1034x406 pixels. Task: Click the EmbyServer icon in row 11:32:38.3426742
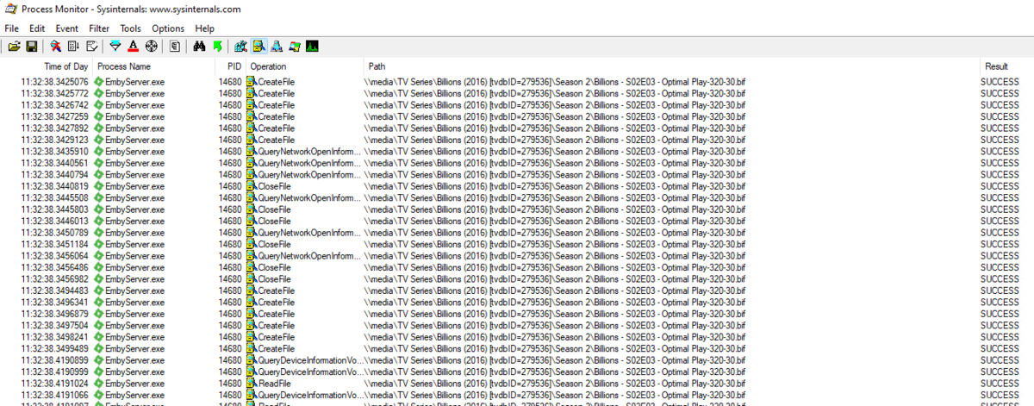pyautogui.click(x=99, y=105)
